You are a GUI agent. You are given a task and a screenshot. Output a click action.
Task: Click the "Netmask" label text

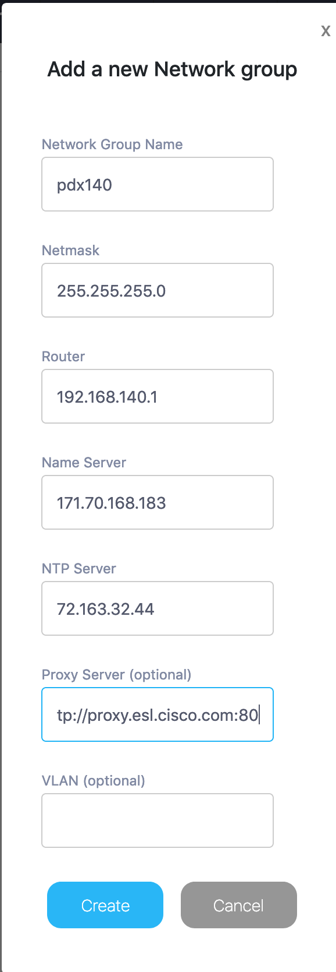pos(70,251)
